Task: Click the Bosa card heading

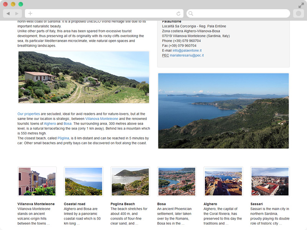Action: point(161,204)
